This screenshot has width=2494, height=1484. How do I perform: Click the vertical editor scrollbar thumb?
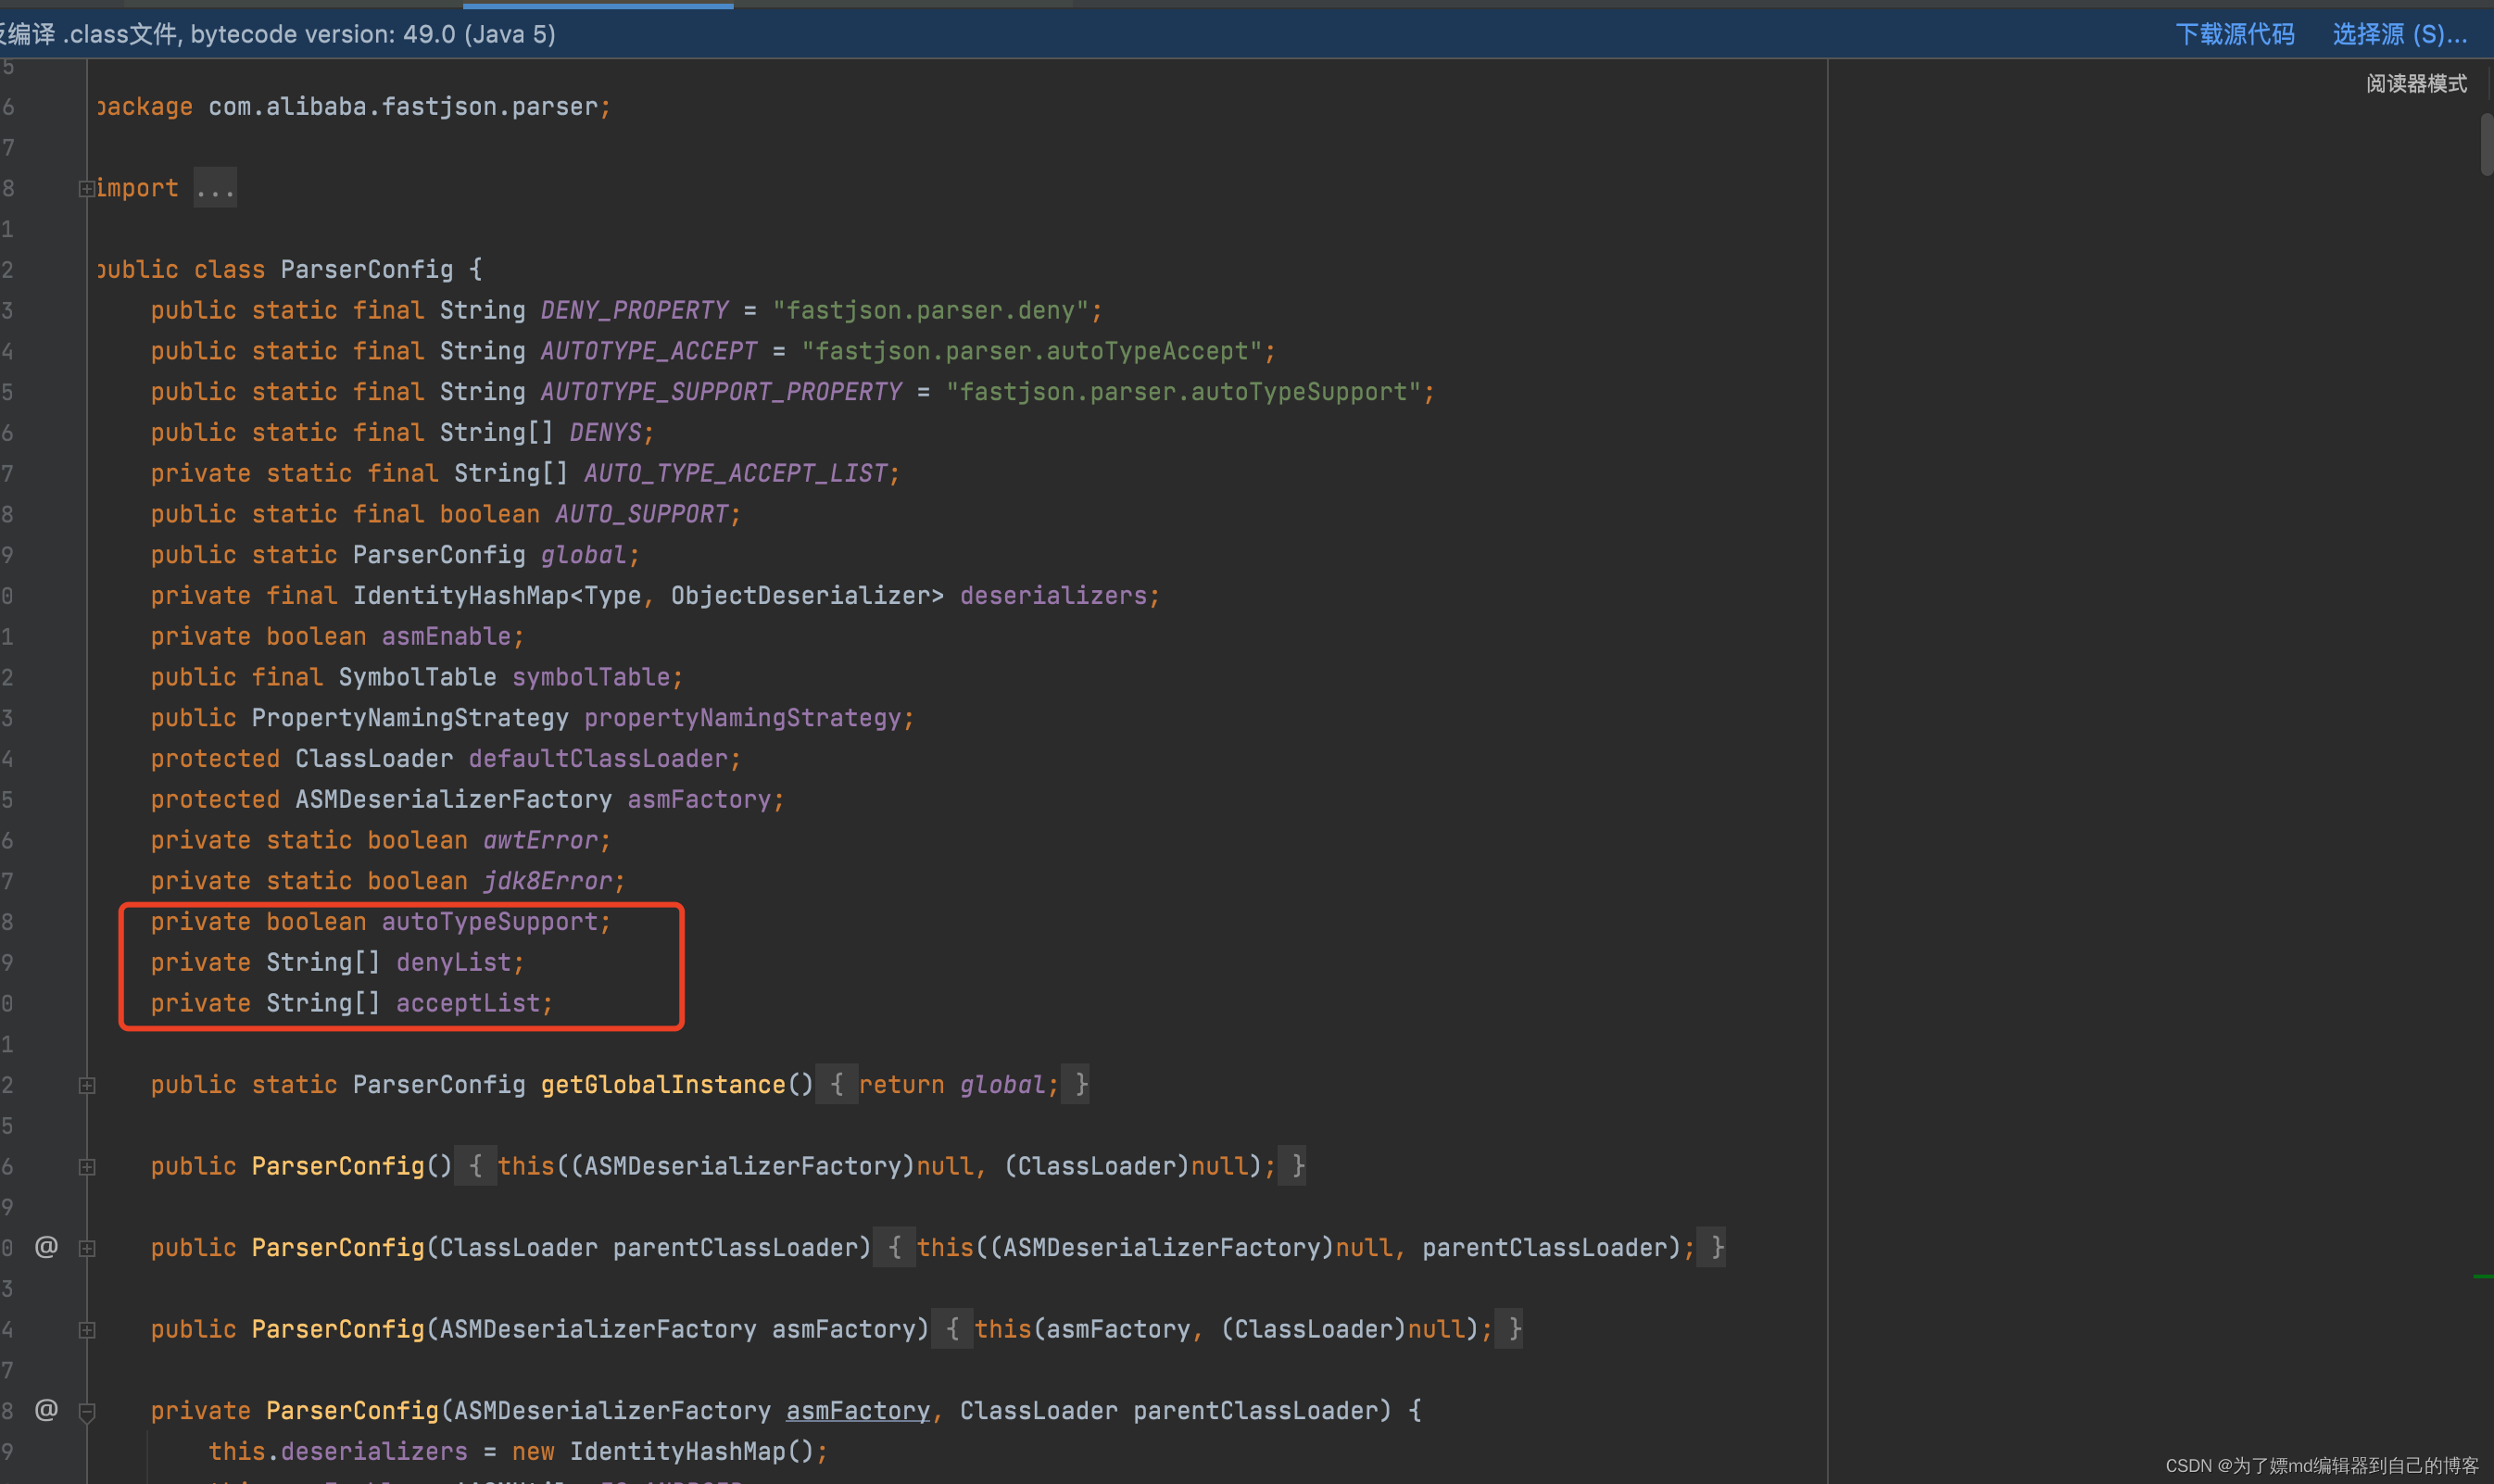[2486, 144]
